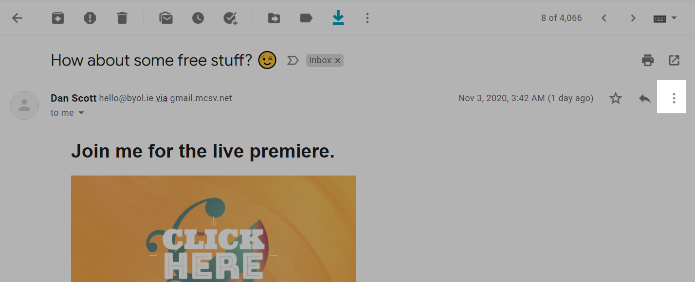
Task: Open input tools keyboard dropdown
Action: point(665,18)
